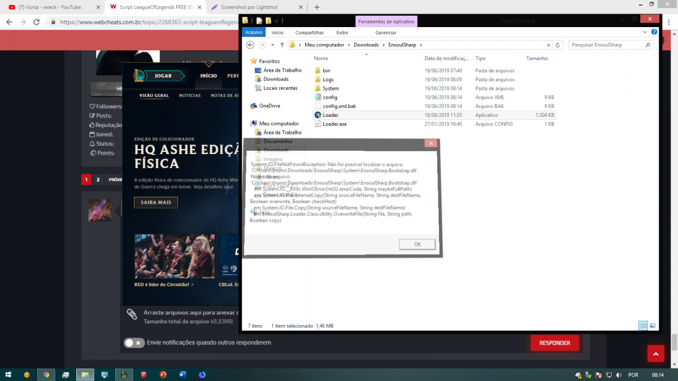This screenshot has height=381, width=678.
Task: Expand the recent locations dropdown in Explorer
Action: tap(272, 45)
